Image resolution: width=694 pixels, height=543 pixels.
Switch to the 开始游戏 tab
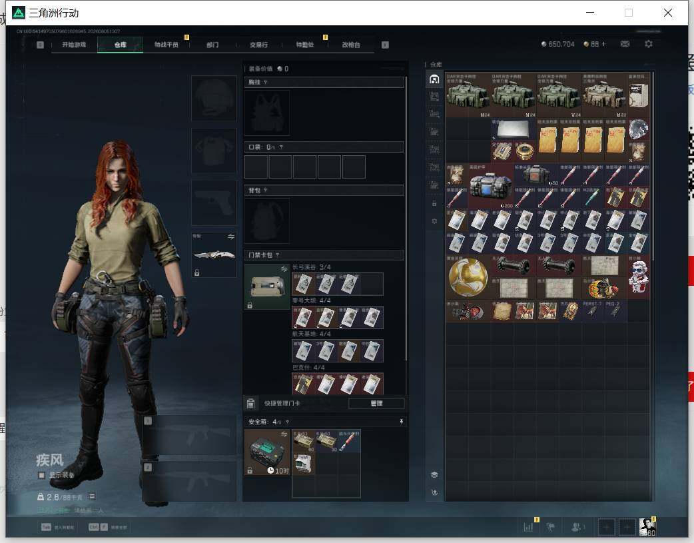click(74, 45)
